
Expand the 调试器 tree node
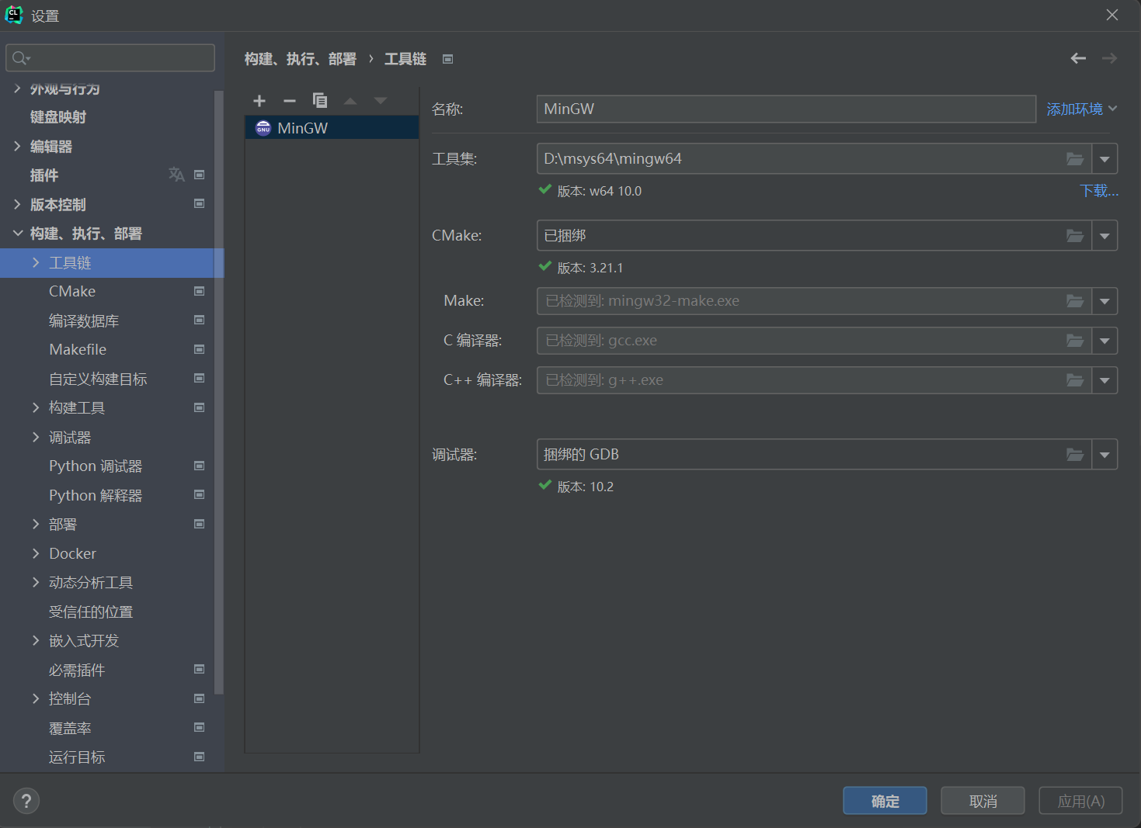(x=36, y=437)
